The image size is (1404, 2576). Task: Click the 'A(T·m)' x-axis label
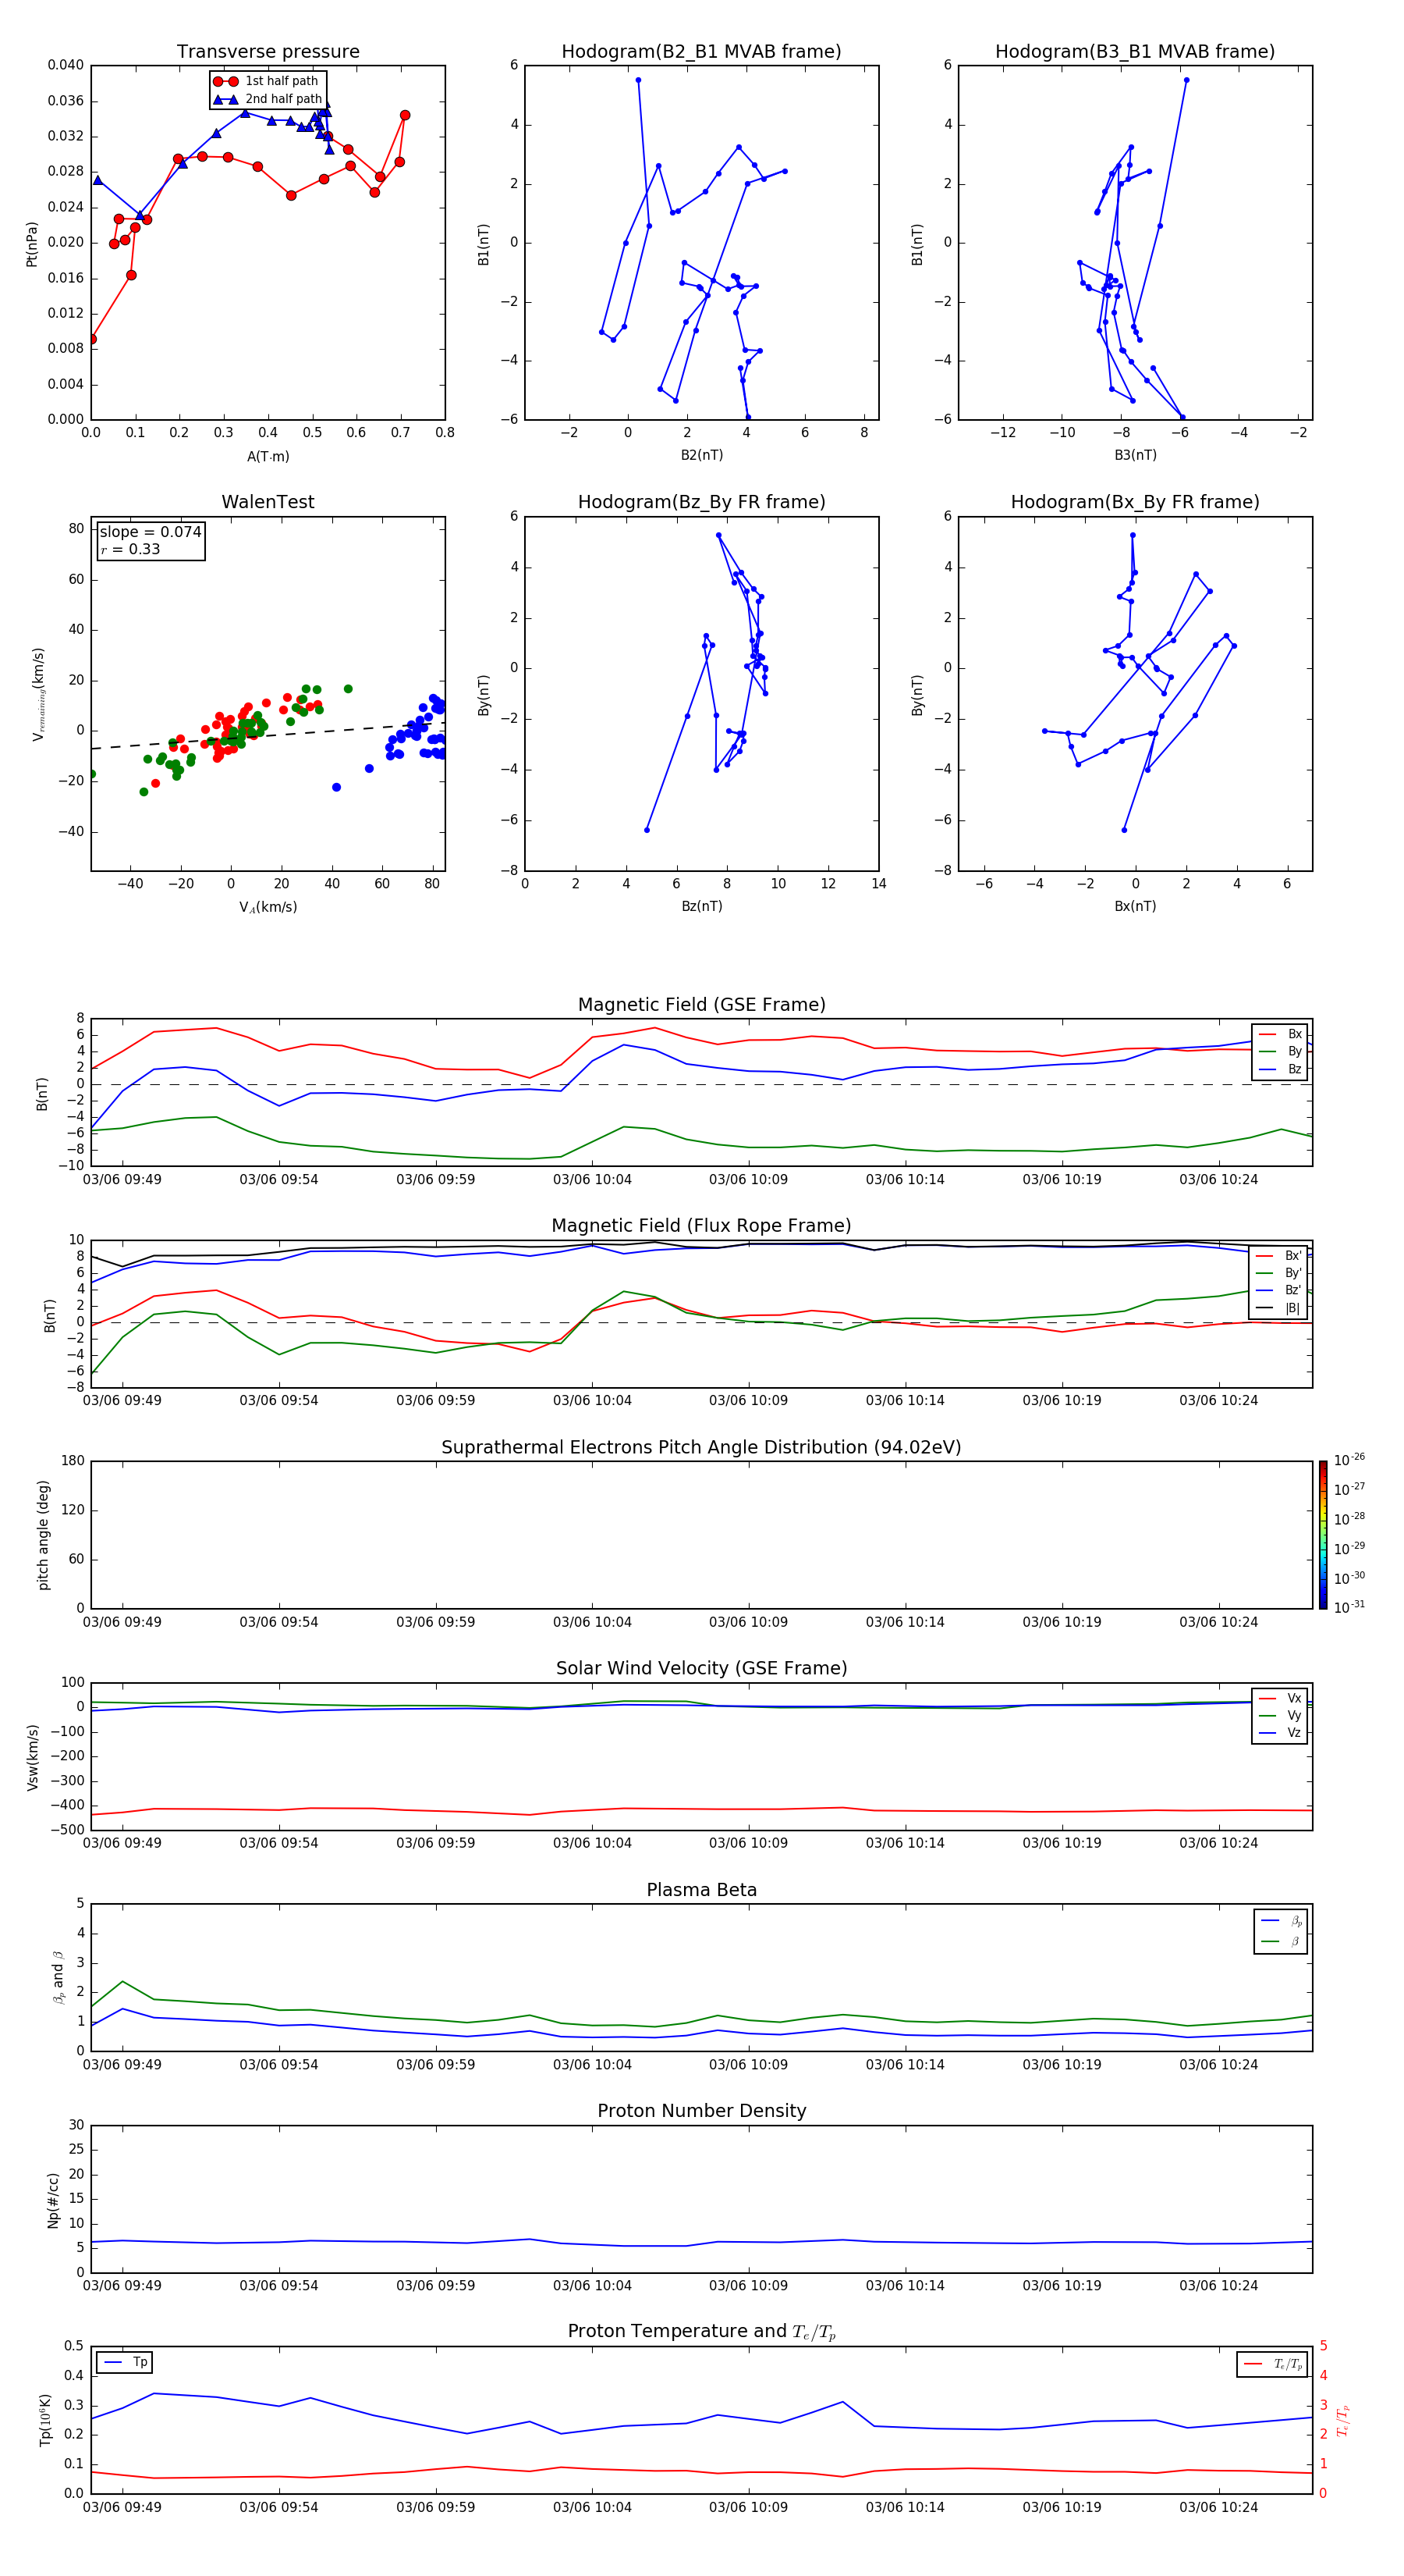268,457
